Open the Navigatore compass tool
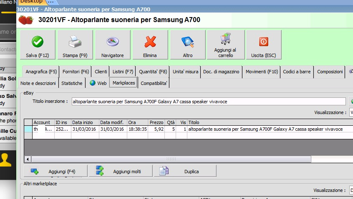The width and height of the screenshot is (353, 199). (113, 45)
